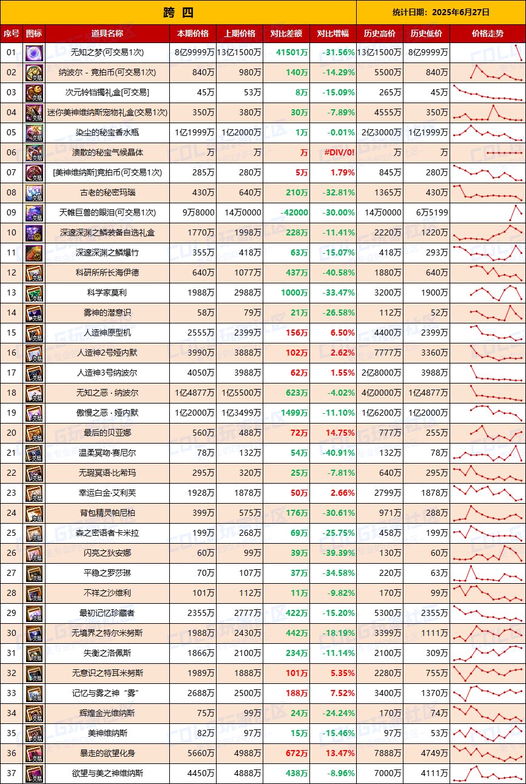This screenshot has width=526, height=784.
Task: Click the item name 傲慢之恶·娅内默
Action: 107,413
